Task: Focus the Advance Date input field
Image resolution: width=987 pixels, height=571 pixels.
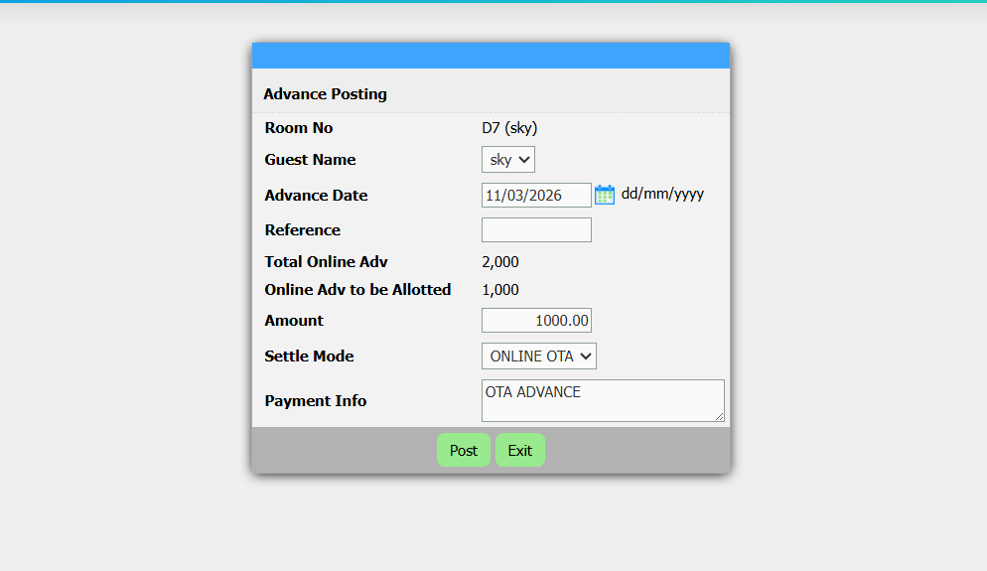Action: [x=536, y=196]
